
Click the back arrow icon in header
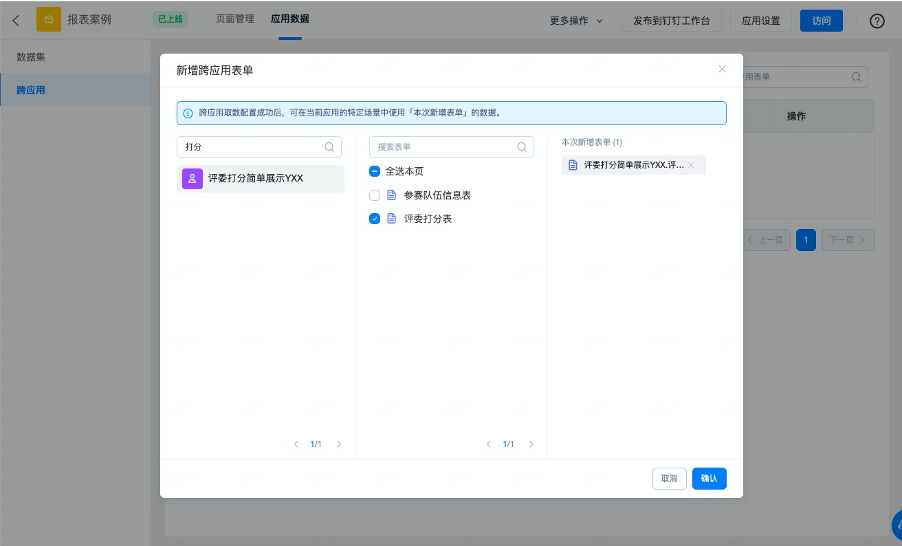(x=16, y=21)
